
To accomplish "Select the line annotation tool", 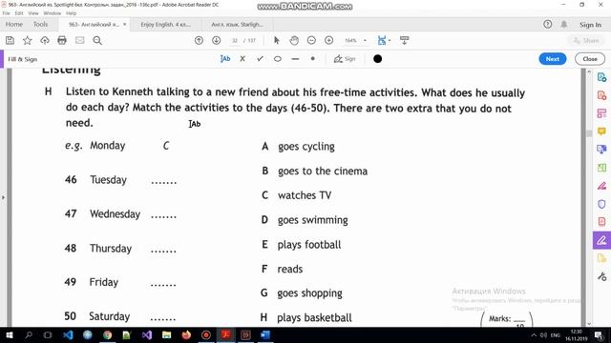I will [295, 59].
